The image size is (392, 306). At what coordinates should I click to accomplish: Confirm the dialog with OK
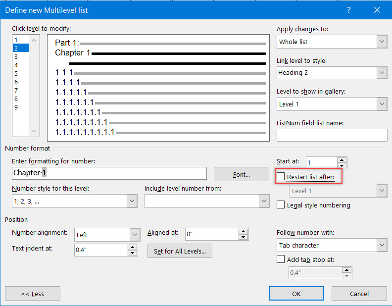[x=296, y=294]
